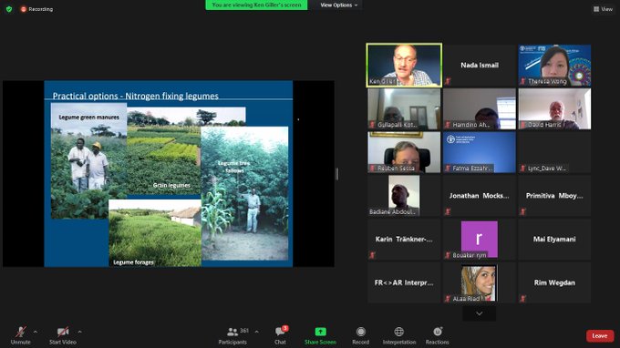
Task: Click the Record button icon
Action: pos(361,332)
